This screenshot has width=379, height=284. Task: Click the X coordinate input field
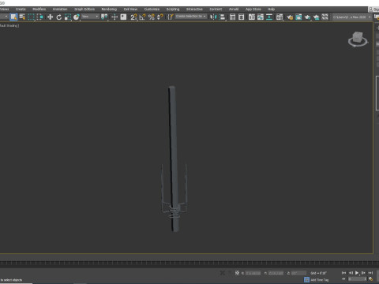pyautogui.click(x=253, y=273)
